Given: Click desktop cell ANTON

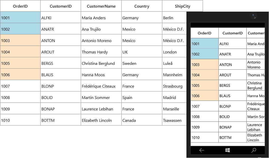Looking at the screenshot, I should [x=61, y=40].
